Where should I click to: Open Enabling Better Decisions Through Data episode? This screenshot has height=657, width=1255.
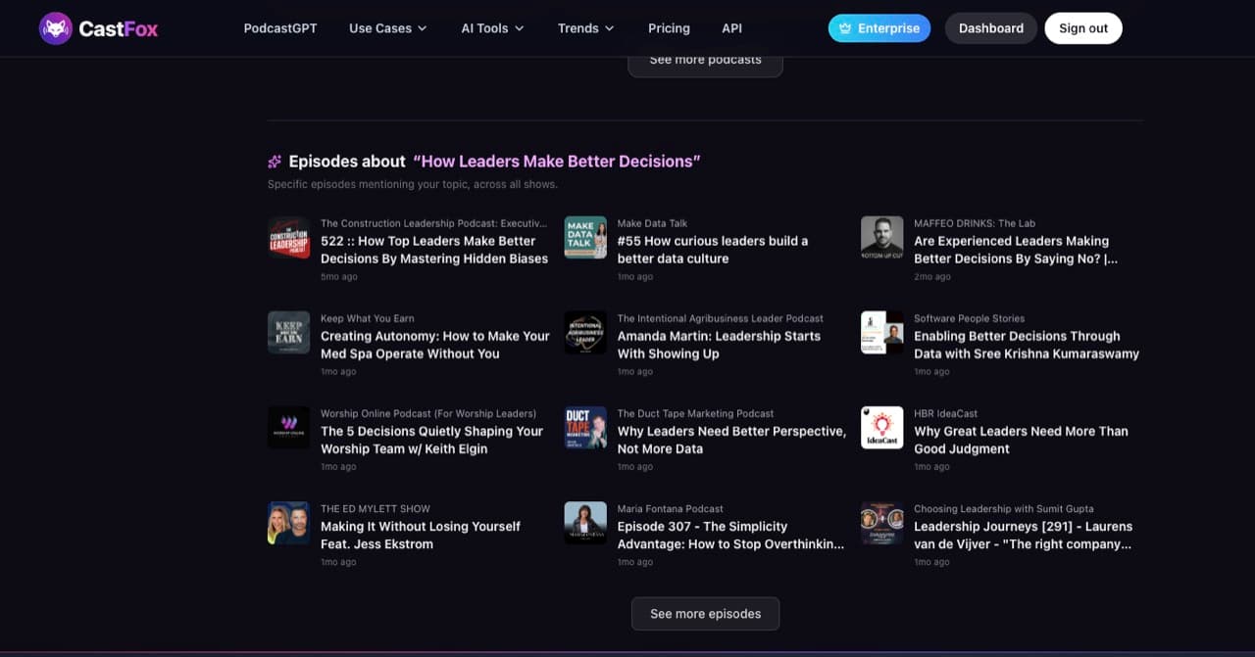point(1027,345)
